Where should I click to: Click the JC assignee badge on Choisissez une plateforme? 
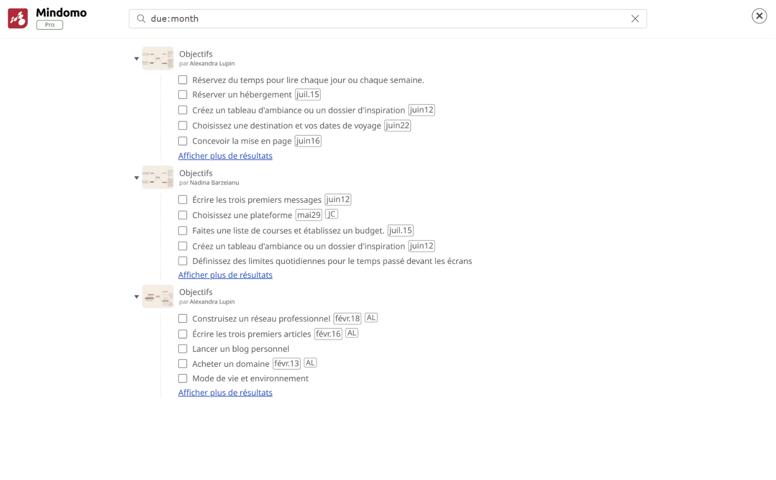coord(331,214)
